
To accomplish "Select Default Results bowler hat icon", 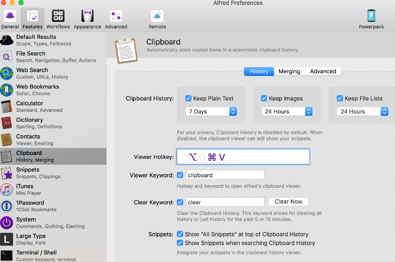I will [7, 40].
